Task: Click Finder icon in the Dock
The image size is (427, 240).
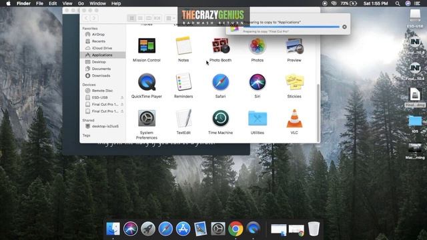Action: click(x=113, y=229)
